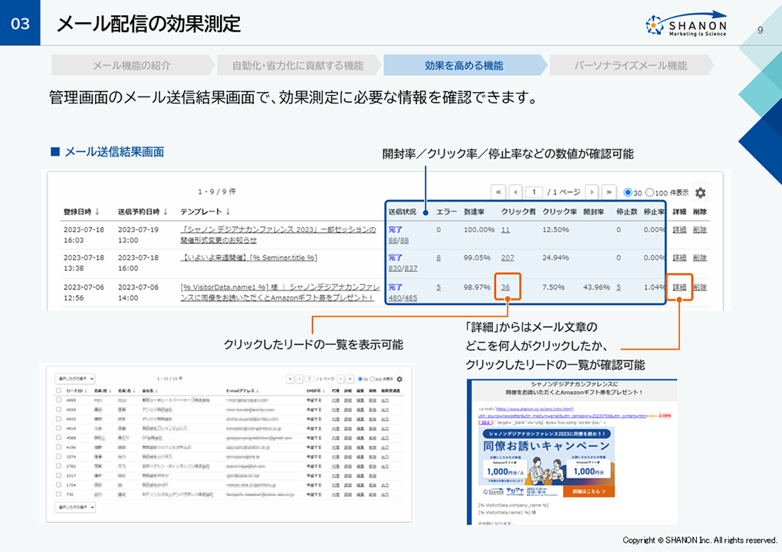Click the 98.97% delivery rate value
The height and width of the screenshot is (552, 782).
pyautogui.click(x=477, y=287)
